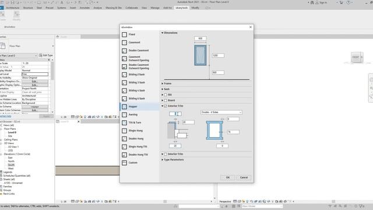Screen dimensions: 373x210
Task: Close the Level 0 view tab
Action: (79, 122)
